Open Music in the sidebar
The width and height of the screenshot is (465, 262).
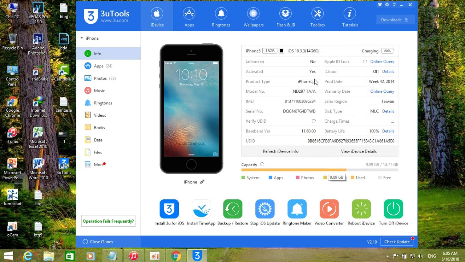point(108,91)
